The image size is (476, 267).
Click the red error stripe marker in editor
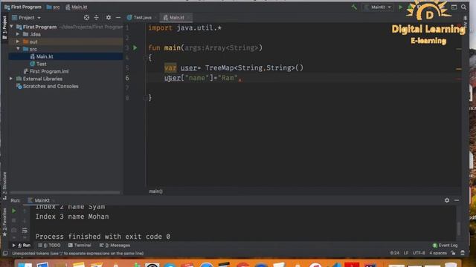coord(459,79)
